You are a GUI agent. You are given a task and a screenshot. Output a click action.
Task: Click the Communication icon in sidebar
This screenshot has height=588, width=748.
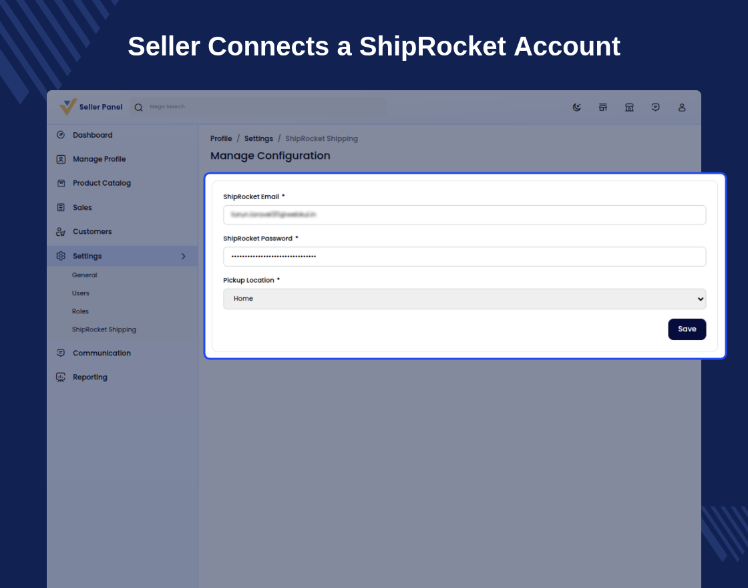point(61,353)
